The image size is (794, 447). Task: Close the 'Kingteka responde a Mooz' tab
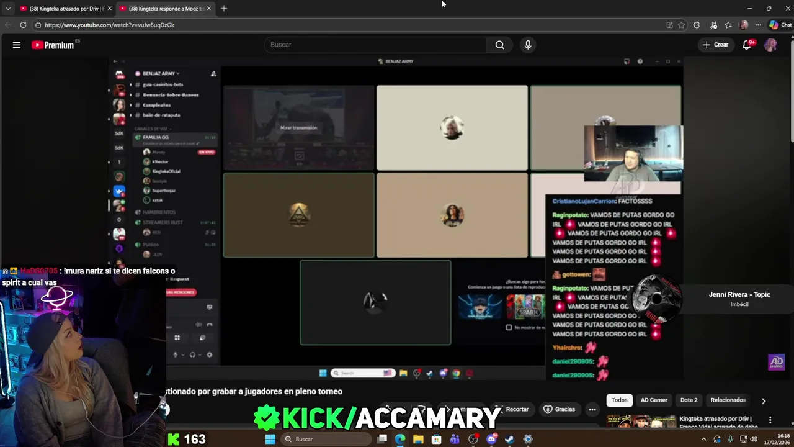click(x=209, y=8)
